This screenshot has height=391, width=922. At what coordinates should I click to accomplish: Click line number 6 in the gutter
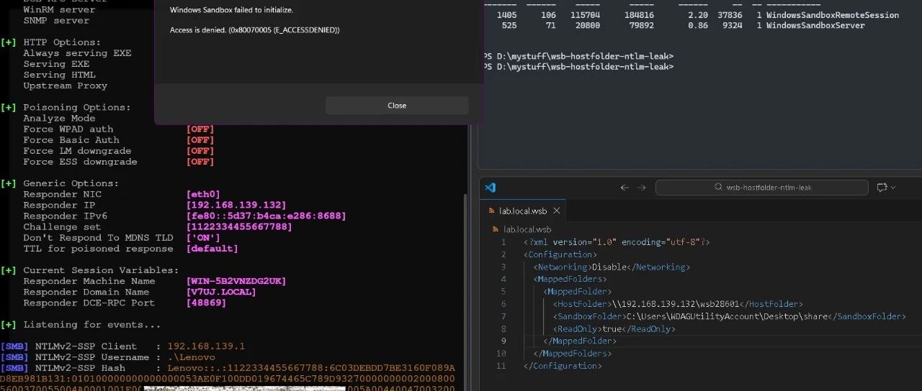(503, 304)
